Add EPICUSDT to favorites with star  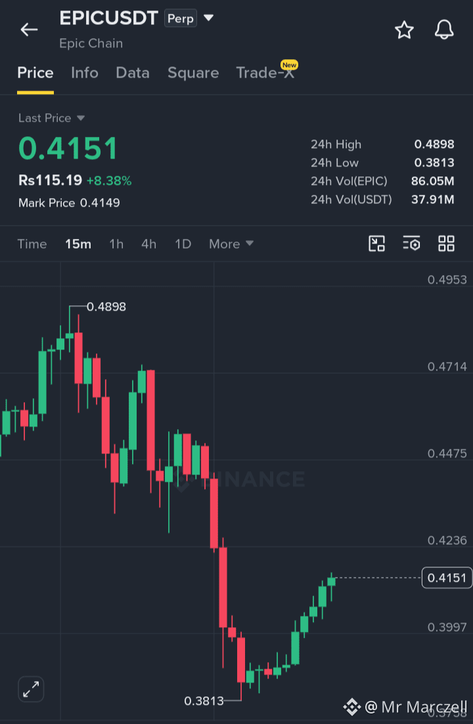(x=404, y=30)
